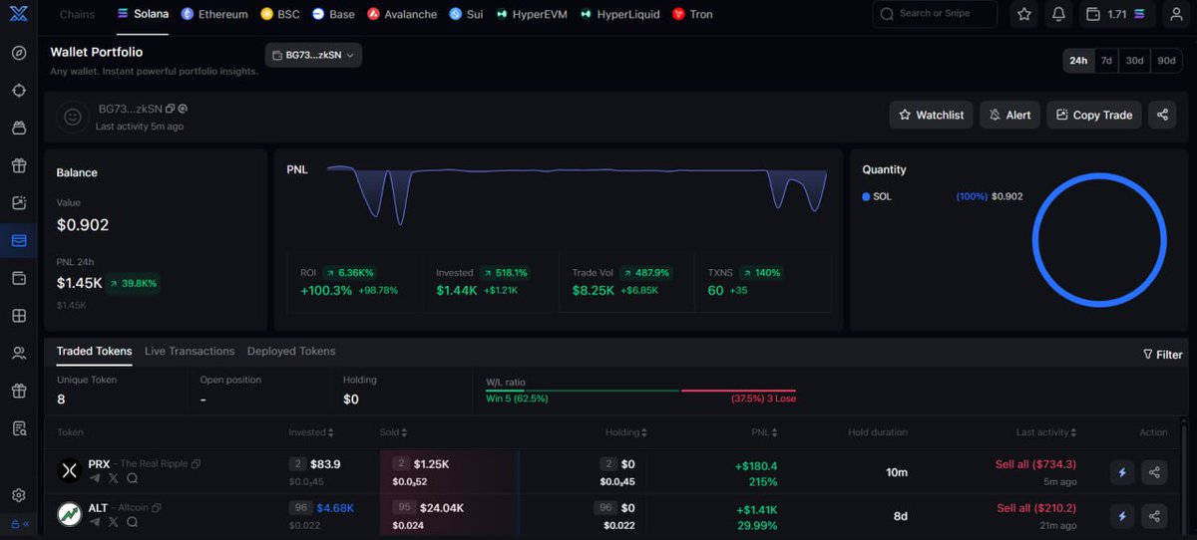
Task: Click the top-bar star favorites icon
Action: tap(1024, 14)
